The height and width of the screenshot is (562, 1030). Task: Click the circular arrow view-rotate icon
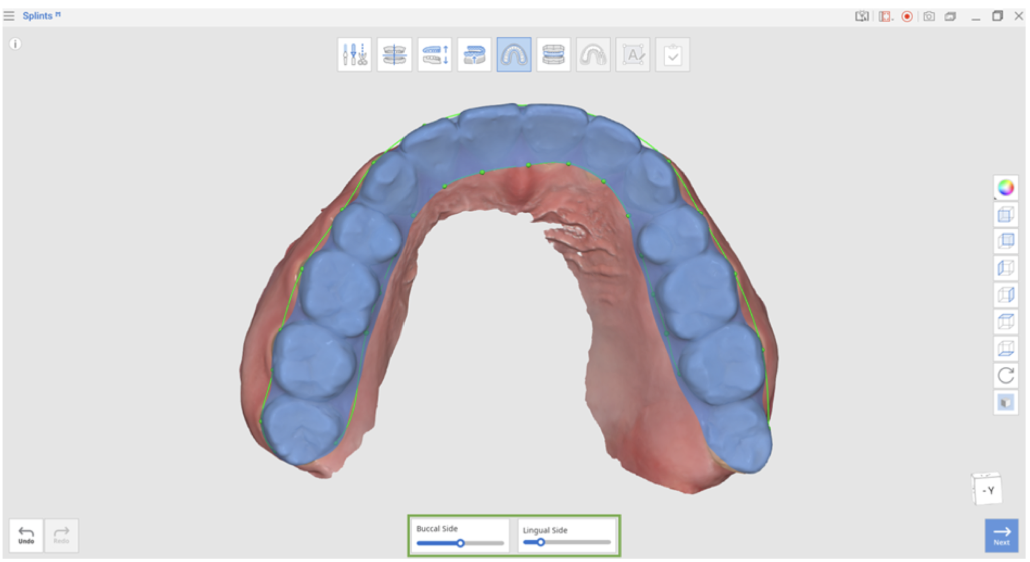coord(1006,375)
